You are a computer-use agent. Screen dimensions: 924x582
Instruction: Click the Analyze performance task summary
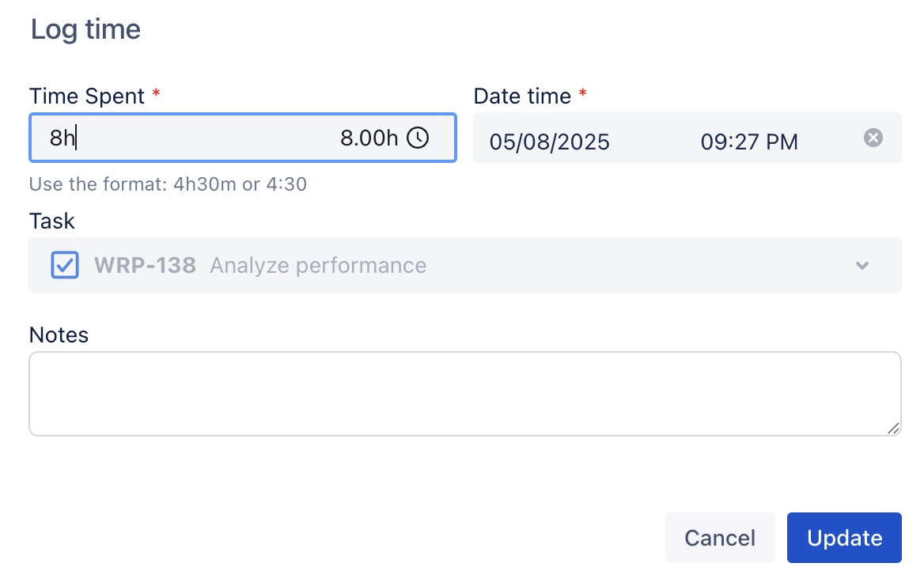pyautogui.click(x=318, y=265)
